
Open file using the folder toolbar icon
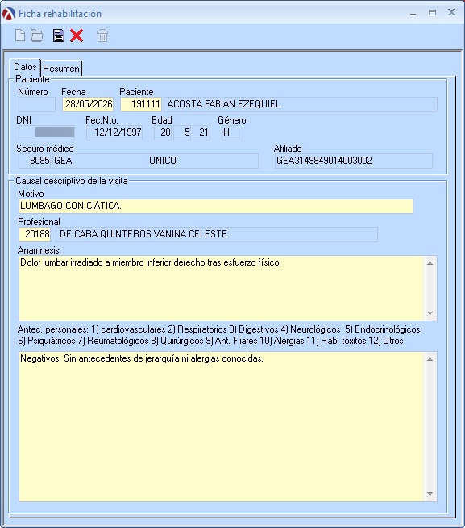click(x=36, y=36)
